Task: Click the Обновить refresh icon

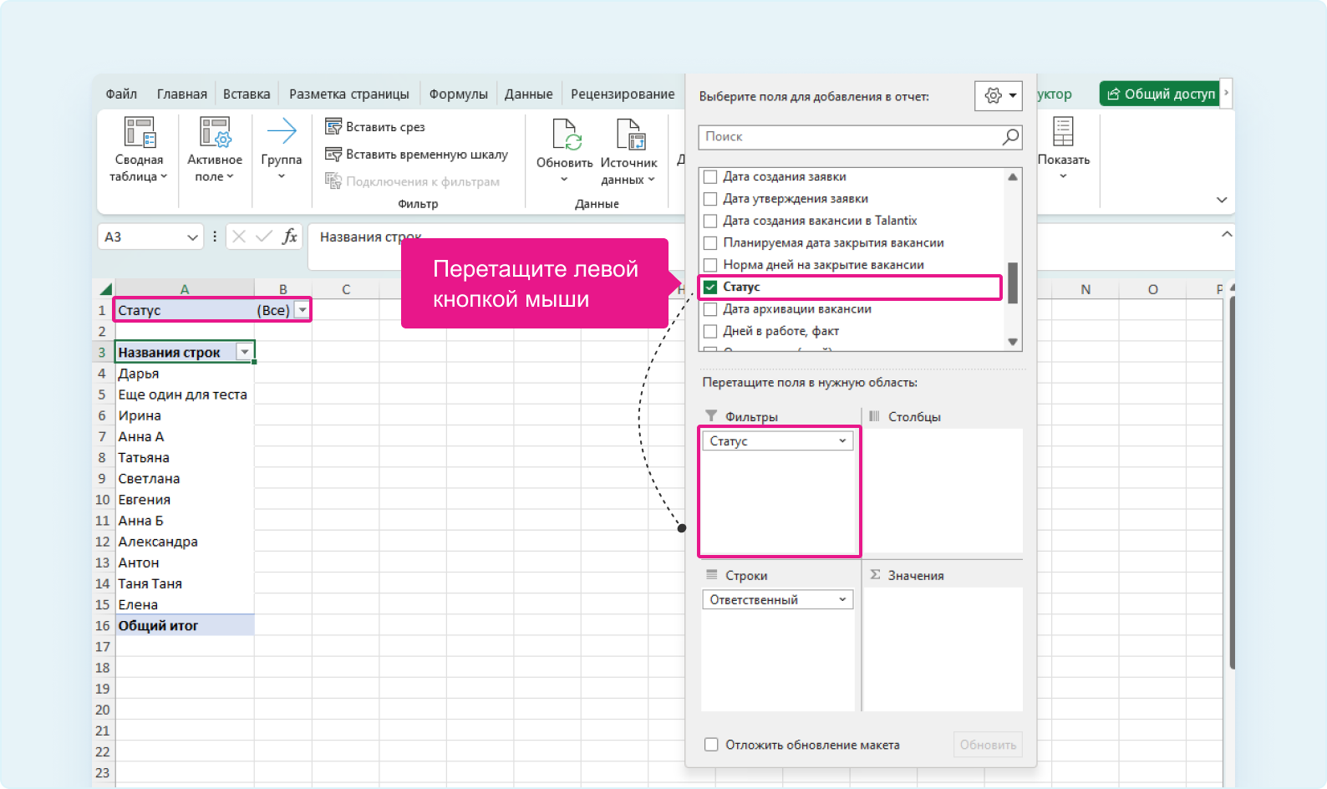Action: pos(565,135)
